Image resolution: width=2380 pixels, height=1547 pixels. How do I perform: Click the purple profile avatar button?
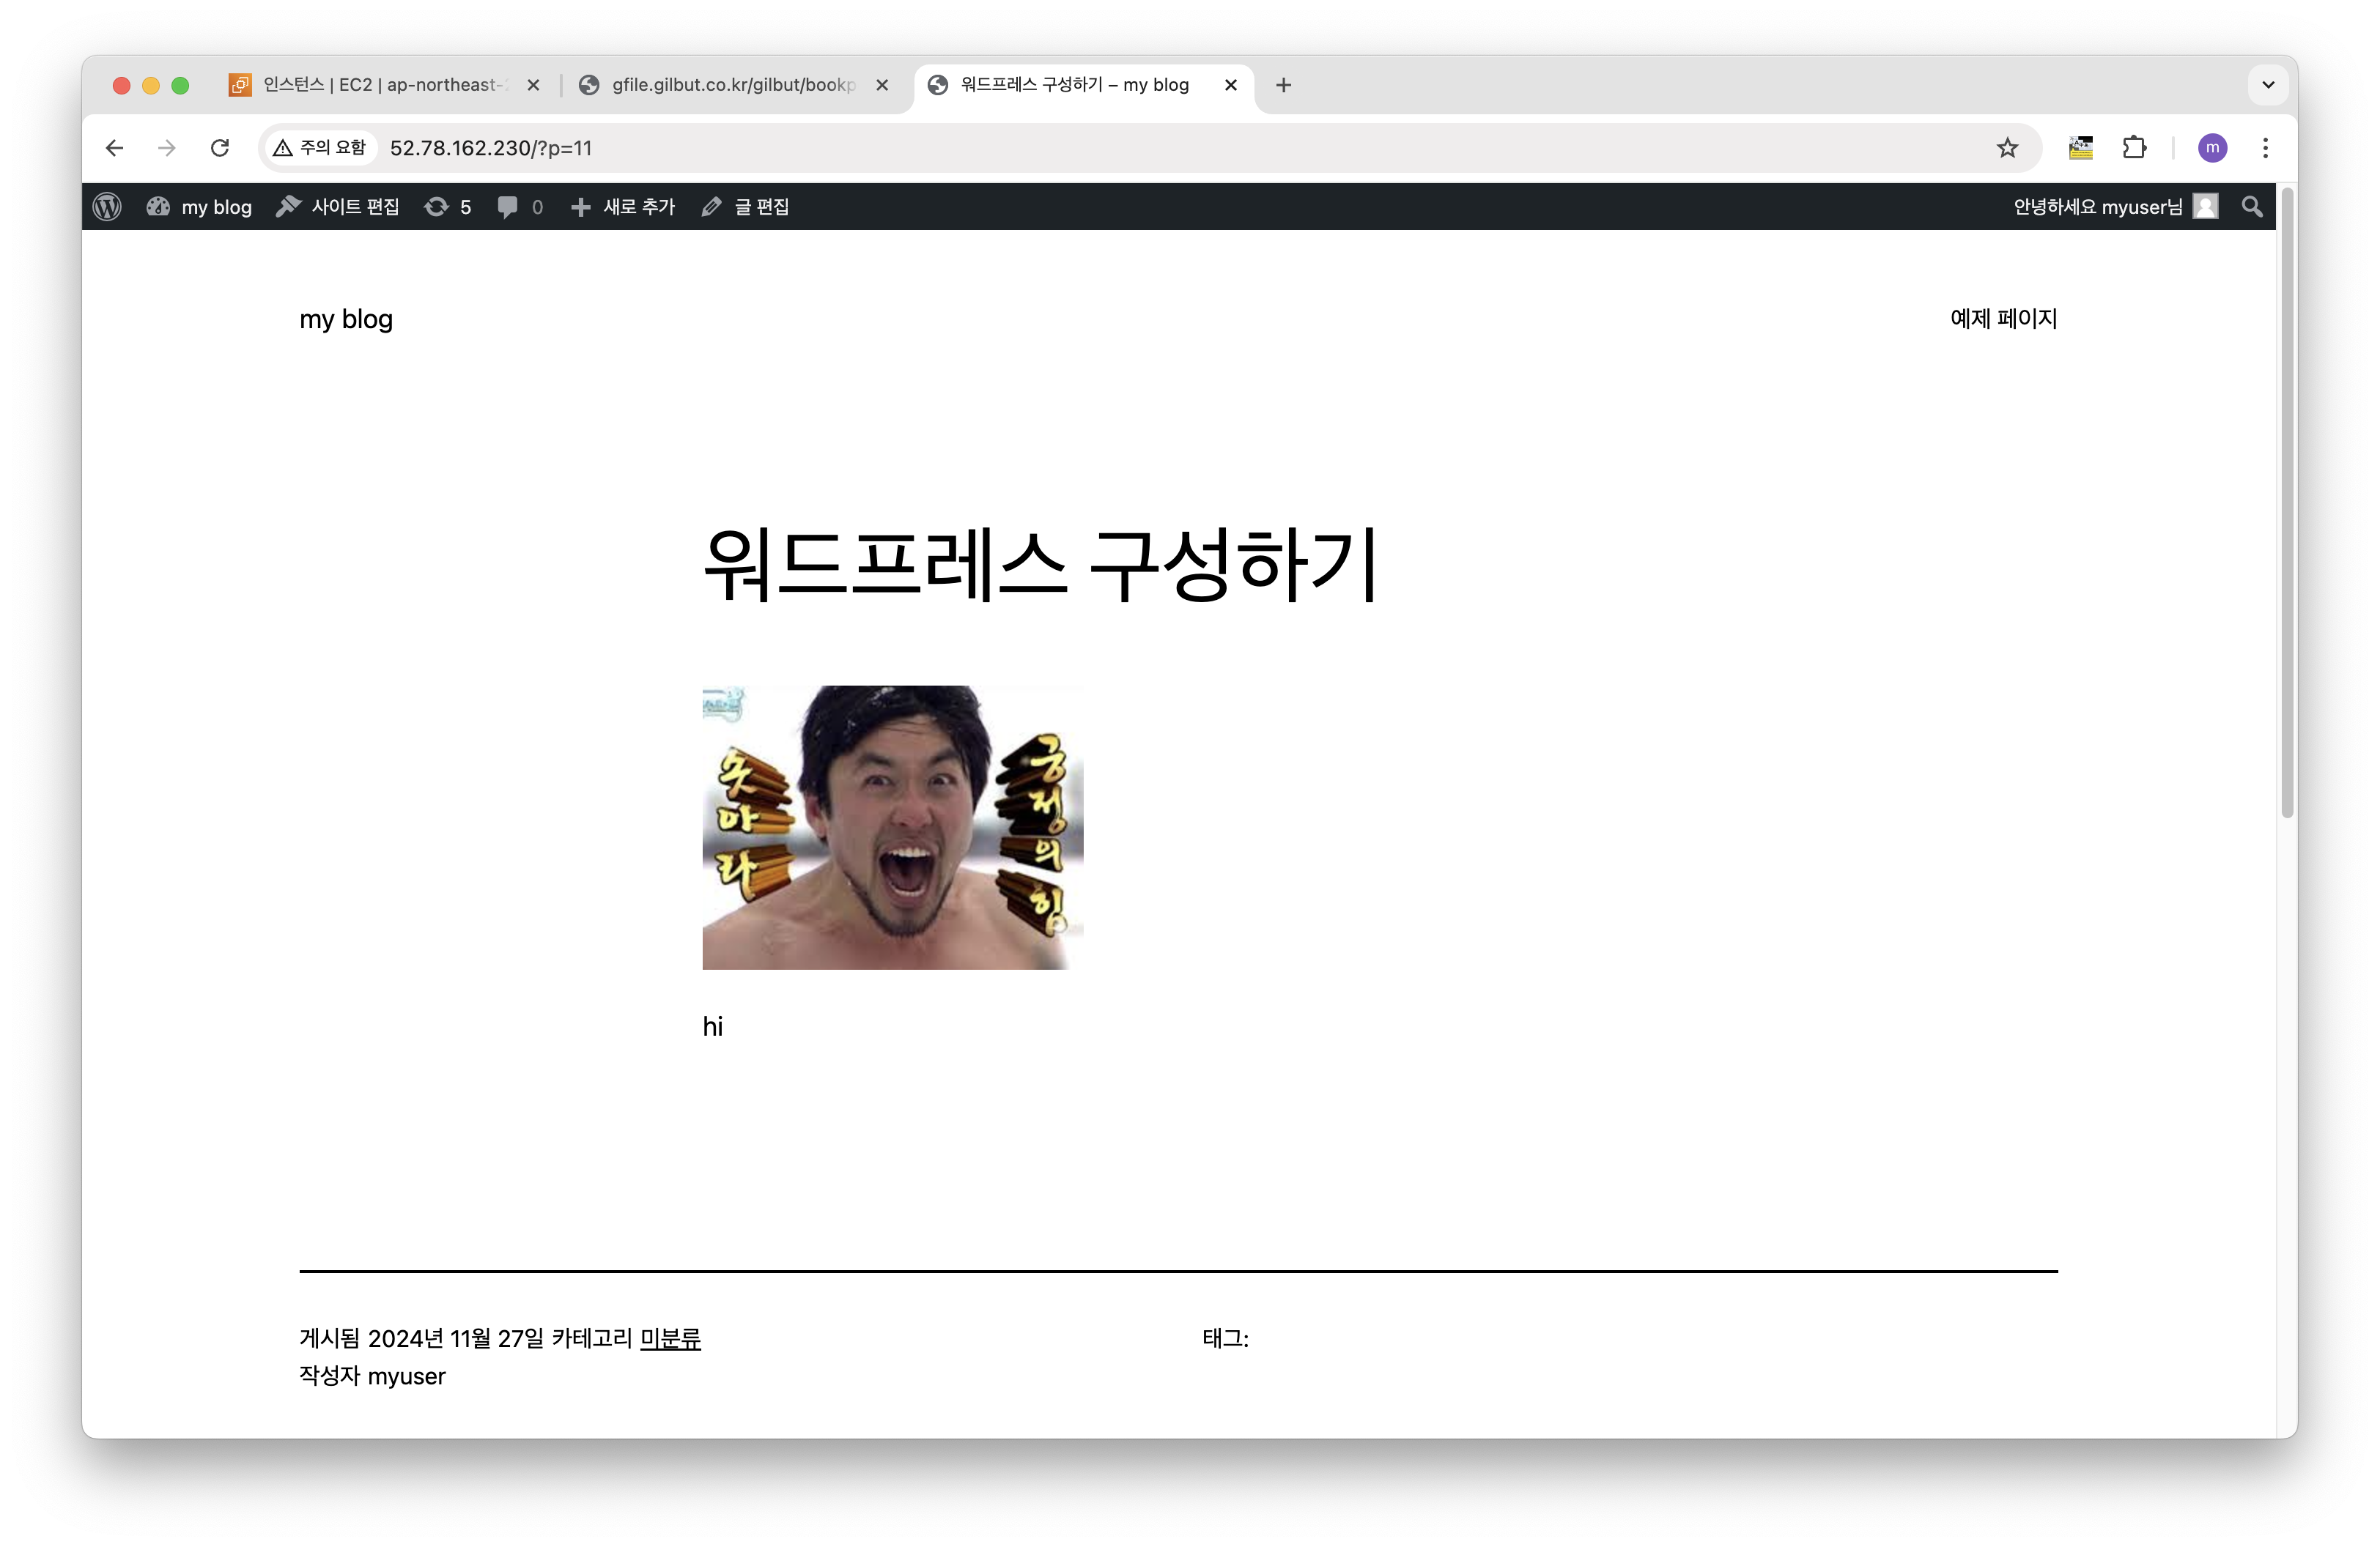tap(2212, 148)
